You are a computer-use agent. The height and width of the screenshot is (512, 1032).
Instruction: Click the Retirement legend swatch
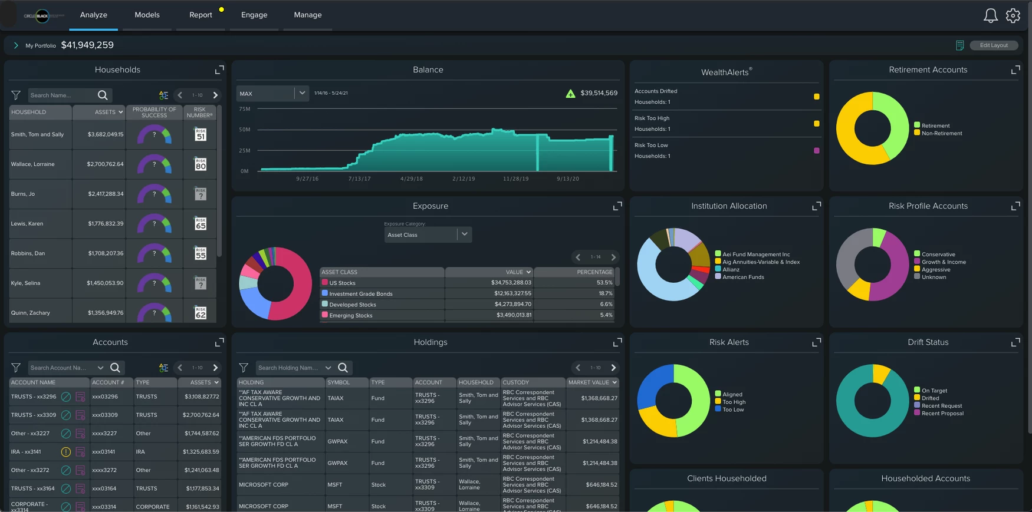917,125
